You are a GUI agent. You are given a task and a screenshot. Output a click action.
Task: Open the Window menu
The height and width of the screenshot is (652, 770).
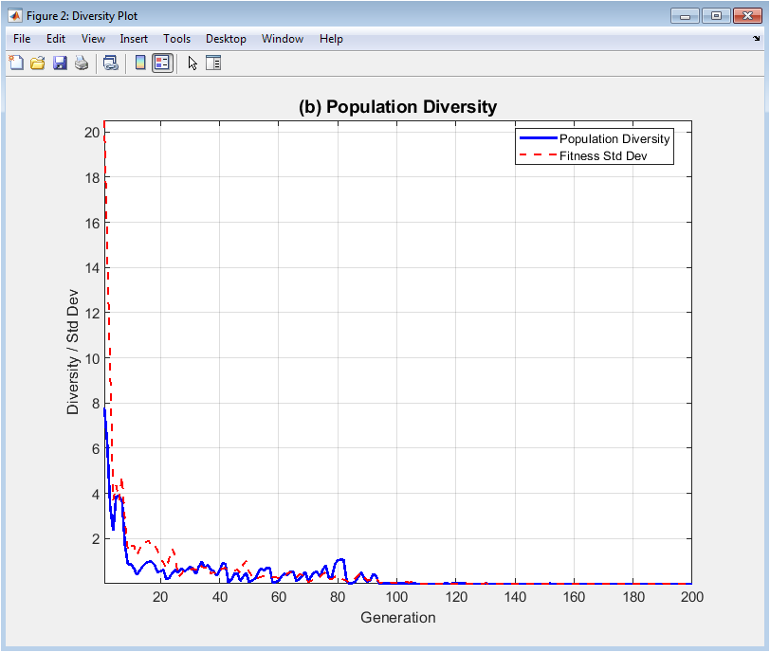pyautogui.click(x=283, y=39)
